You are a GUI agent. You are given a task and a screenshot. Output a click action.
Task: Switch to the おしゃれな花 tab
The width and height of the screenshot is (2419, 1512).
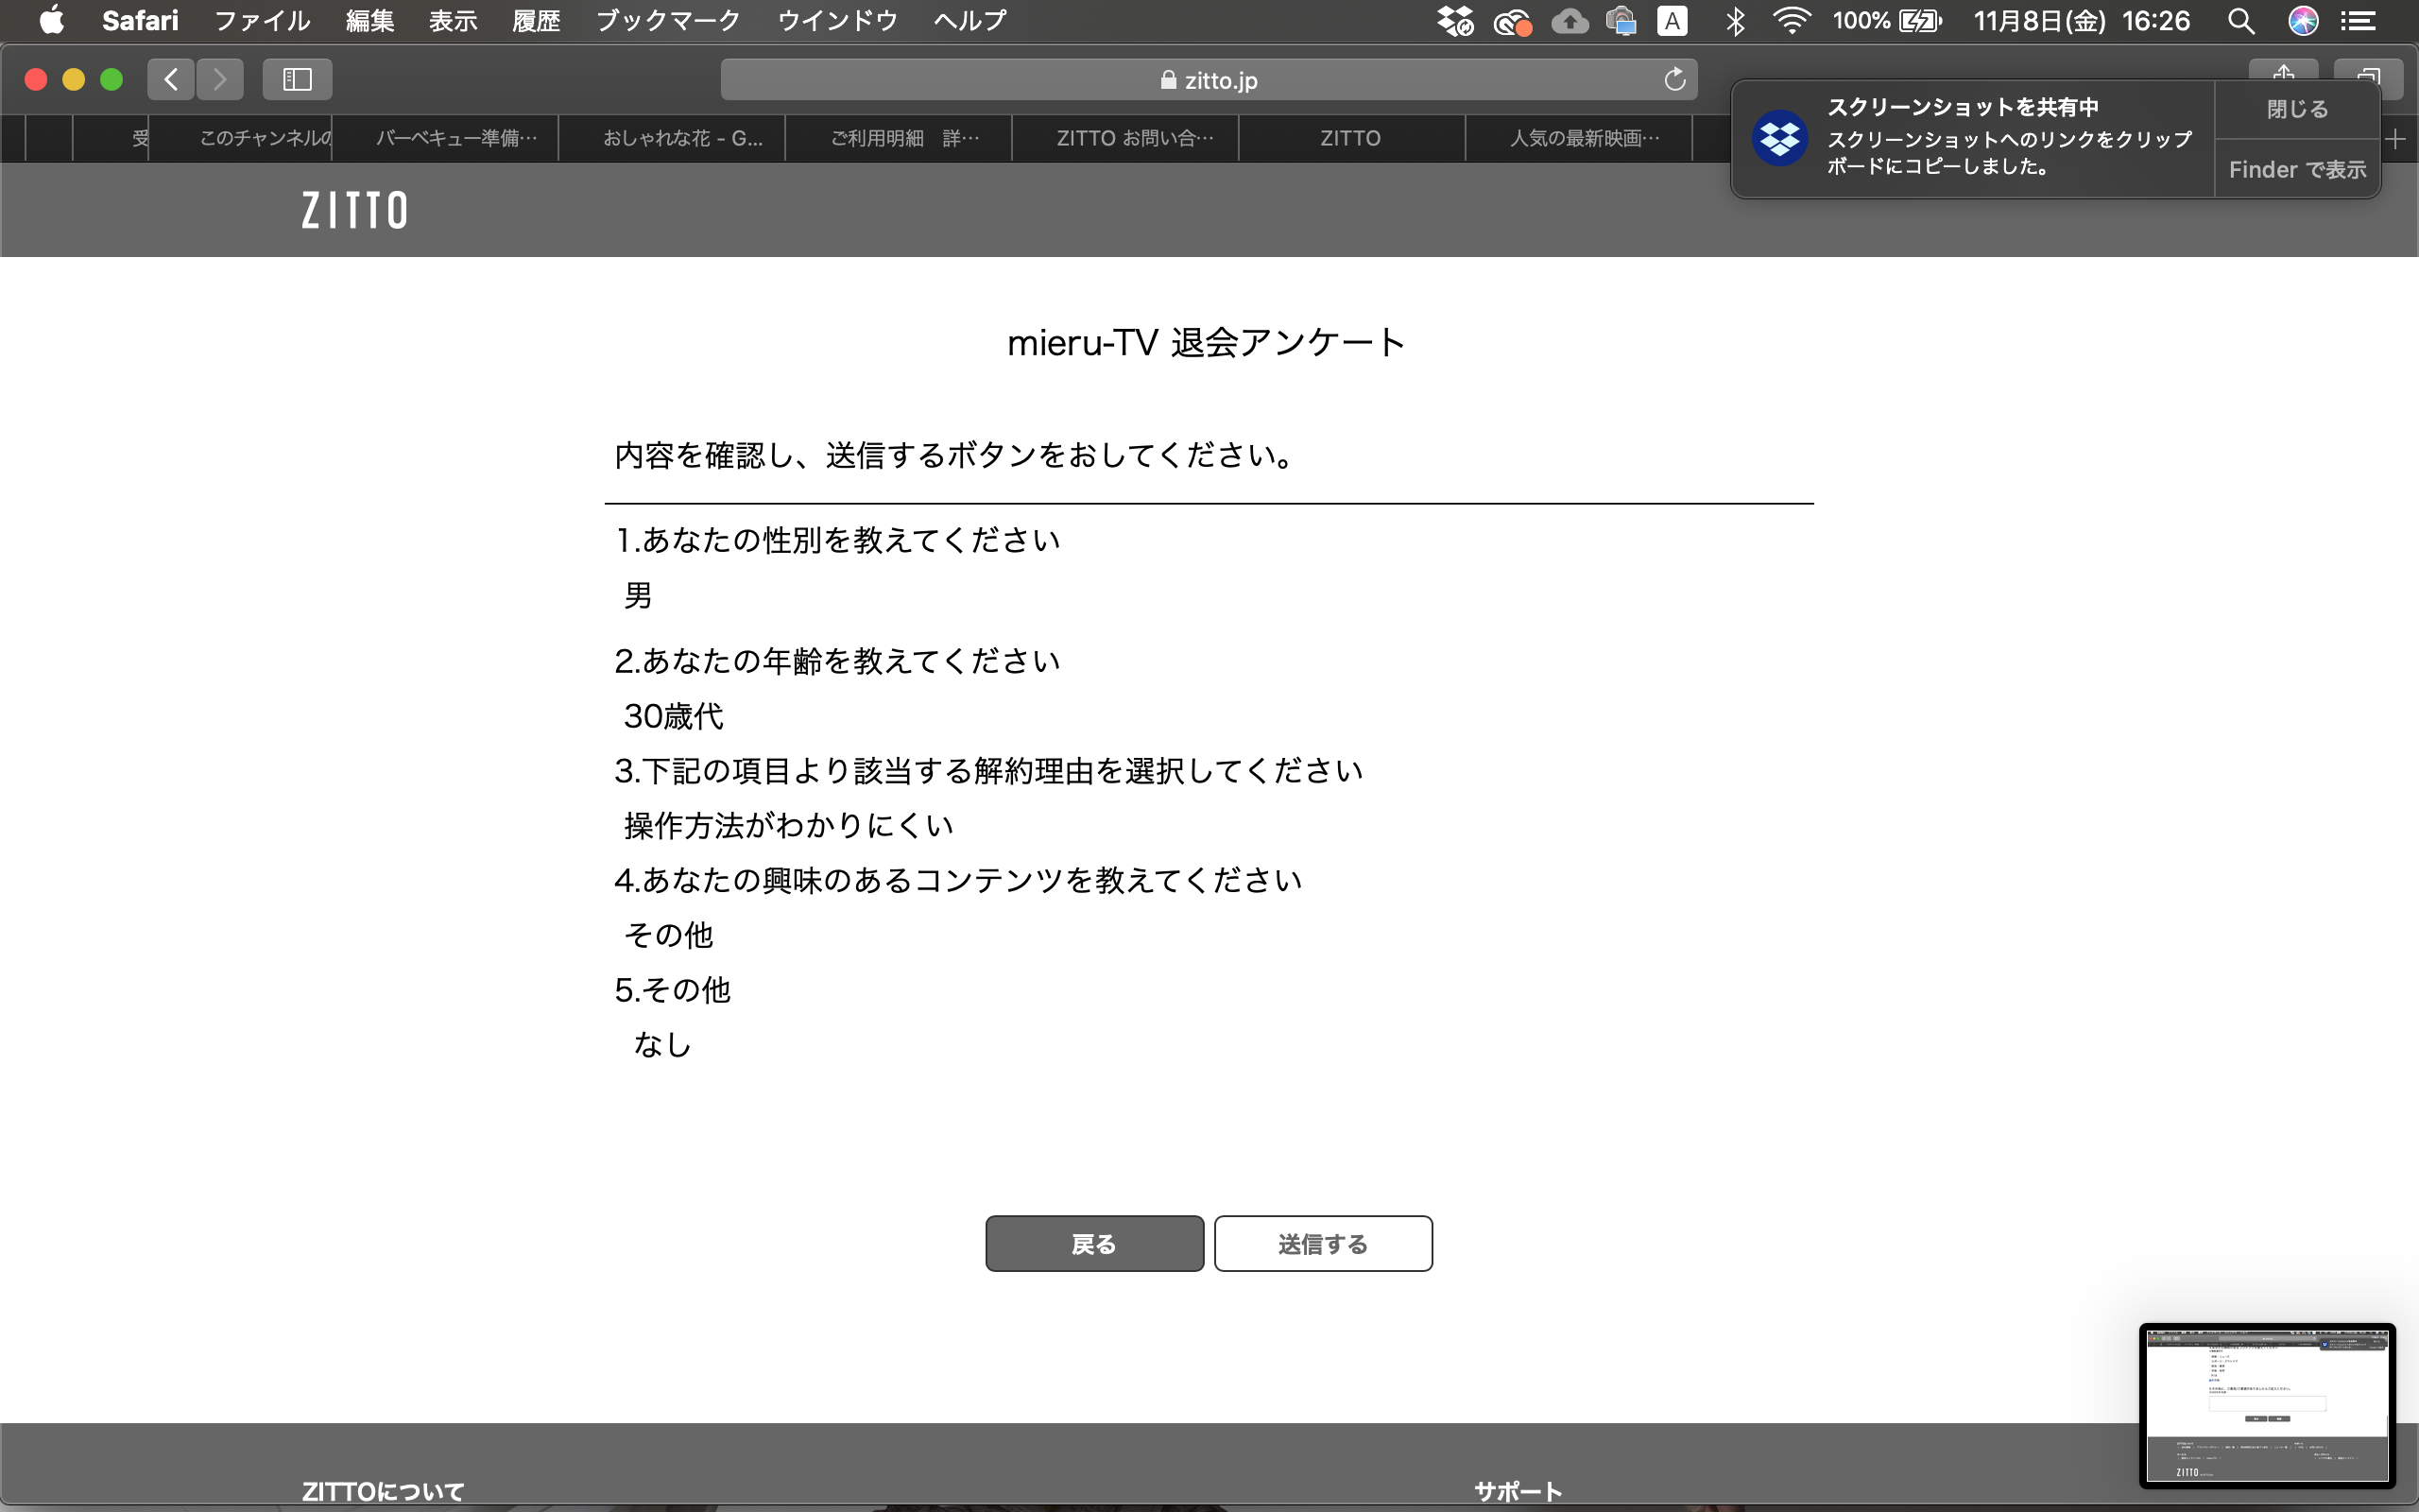[x=673, y=138]
